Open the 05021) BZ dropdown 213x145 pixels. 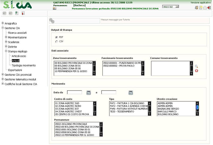(177, 7)
